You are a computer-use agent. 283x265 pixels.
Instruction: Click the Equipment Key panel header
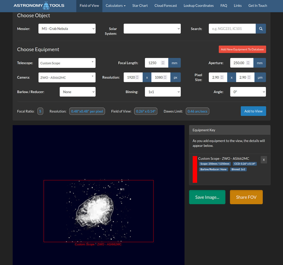[229, 130]
